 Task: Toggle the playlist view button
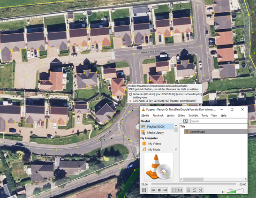[188, 190]
